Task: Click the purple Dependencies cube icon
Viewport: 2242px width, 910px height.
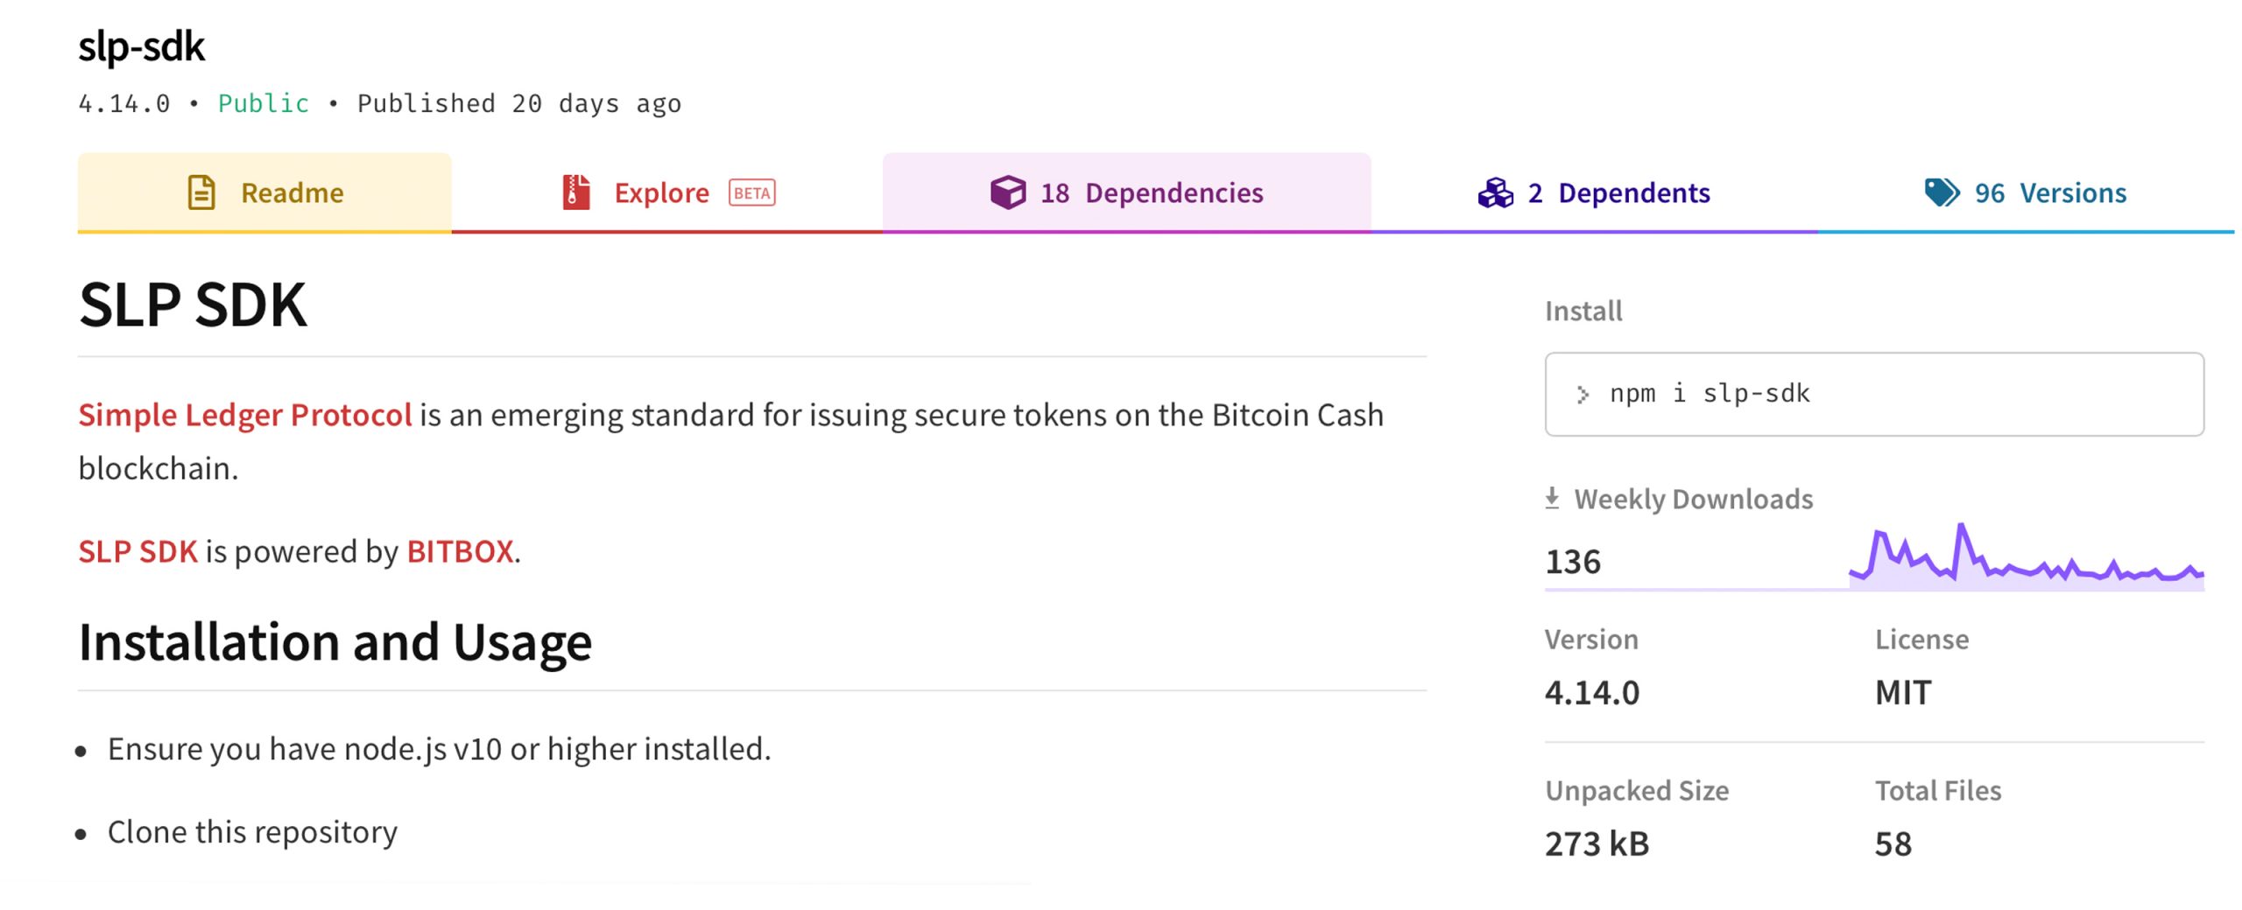Action: pos(1009,193)
